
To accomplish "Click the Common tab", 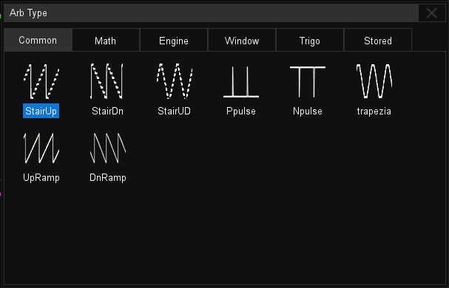I will 38,40.
